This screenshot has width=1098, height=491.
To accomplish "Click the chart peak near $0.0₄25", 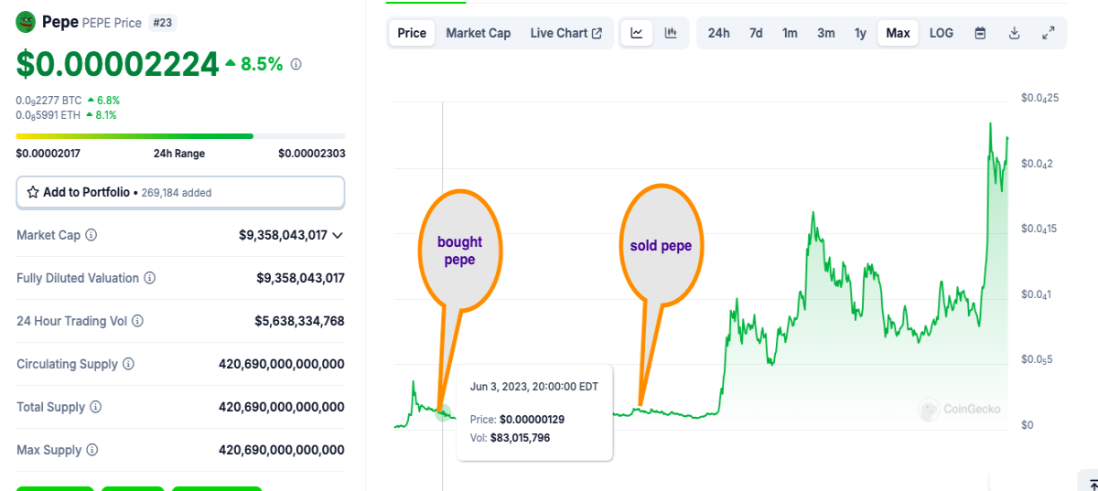I will (990, 123).
